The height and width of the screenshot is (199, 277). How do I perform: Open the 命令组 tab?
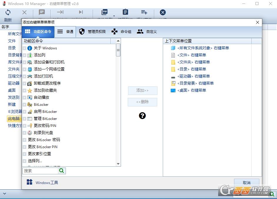tap(121, 32)
